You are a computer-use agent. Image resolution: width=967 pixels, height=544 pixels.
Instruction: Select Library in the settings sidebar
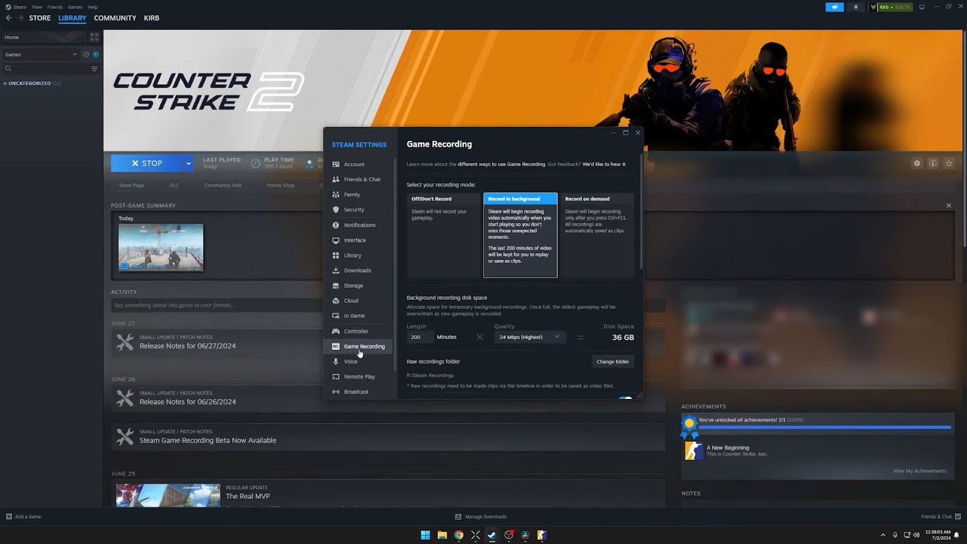[x=358, y=255]
